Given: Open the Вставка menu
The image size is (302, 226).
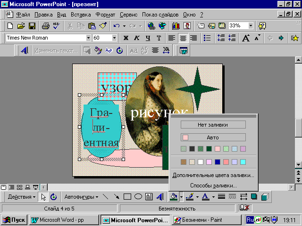Looking at the screenshot, I should 81,15.
